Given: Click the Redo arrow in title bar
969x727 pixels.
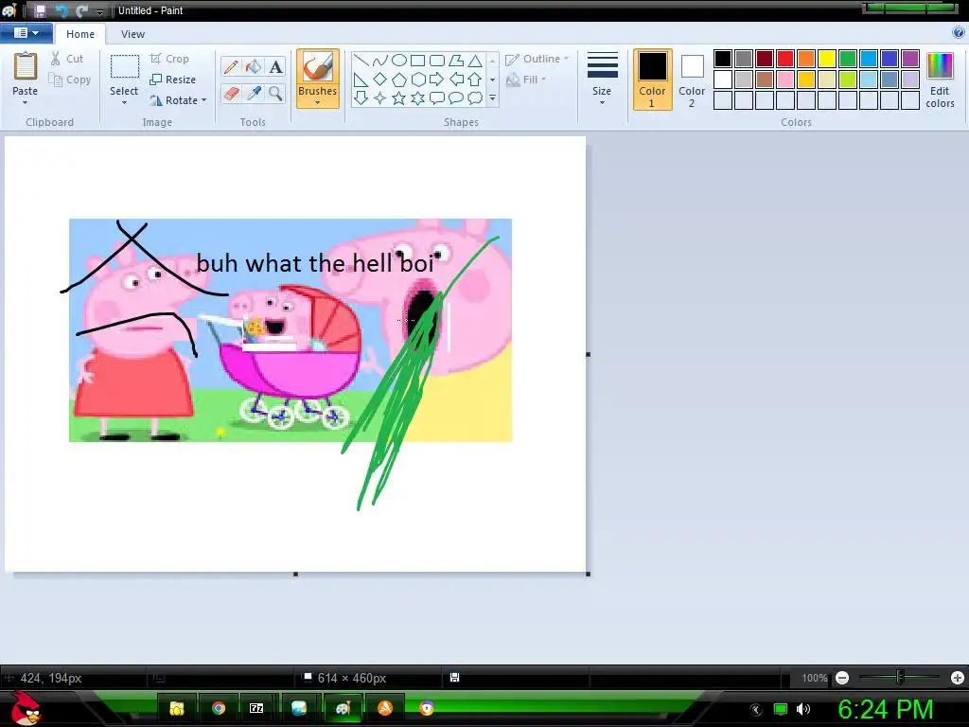Looking at the screenshot, I should (x=81, y=10).
